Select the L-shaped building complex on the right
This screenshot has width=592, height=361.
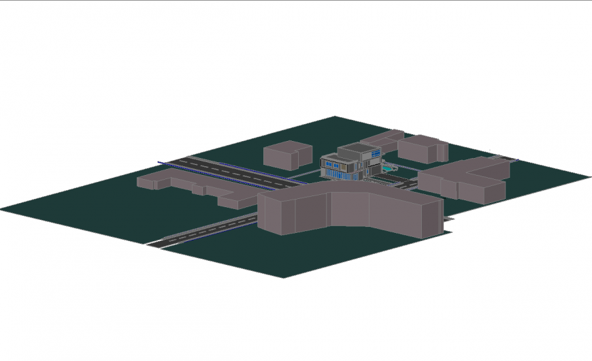click(464, 180)
